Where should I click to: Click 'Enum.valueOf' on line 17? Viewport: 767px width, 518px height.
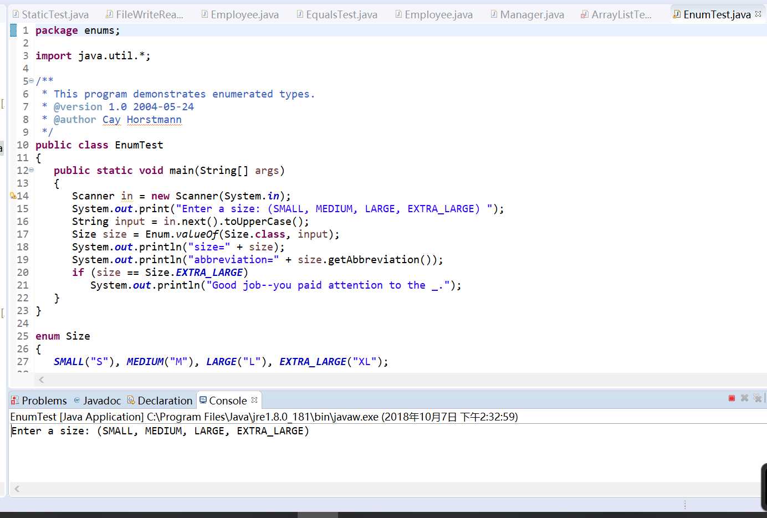[x=182, y=234]
